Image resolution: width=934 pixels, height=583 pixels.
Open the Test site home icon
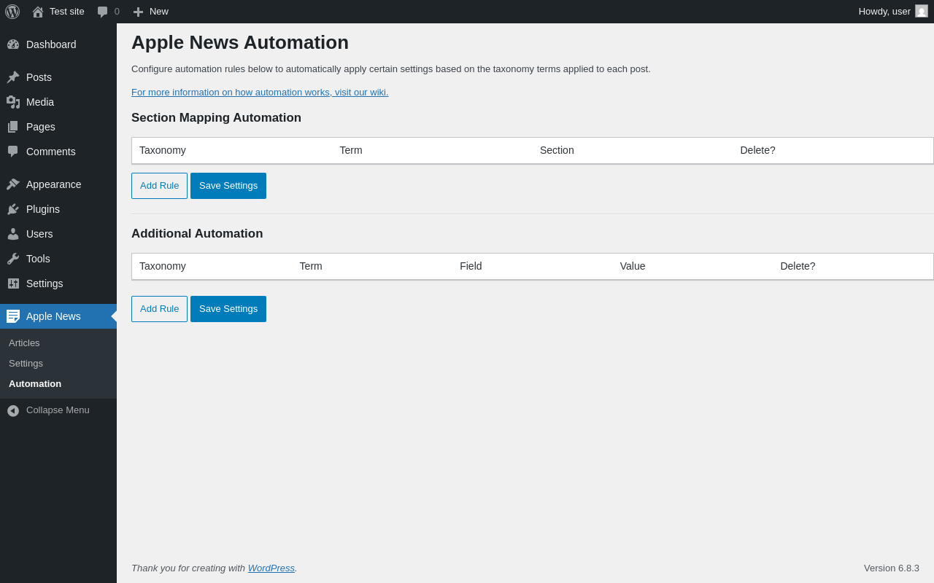pyautogui.click(x=38, y=12)
